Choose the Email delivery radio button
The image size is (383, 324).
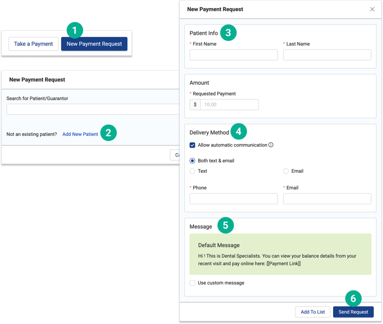286,171
